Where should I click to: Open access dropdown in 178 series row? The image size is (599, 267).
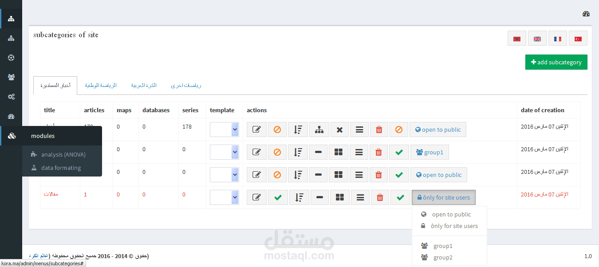tap(438, 130)
